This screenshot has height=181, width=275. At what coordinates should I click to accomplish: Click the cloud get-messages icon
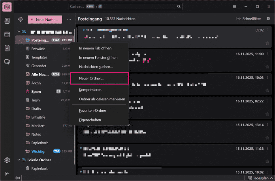(21, 19)
